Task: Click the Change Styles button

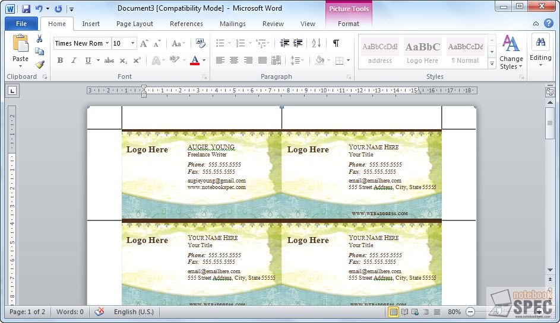Action: pyautogui.click(x=511, y=52)
